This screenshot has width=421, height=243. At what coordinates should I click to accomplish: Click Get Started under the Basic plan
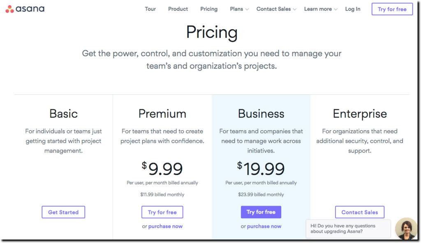tap(63, 212)
